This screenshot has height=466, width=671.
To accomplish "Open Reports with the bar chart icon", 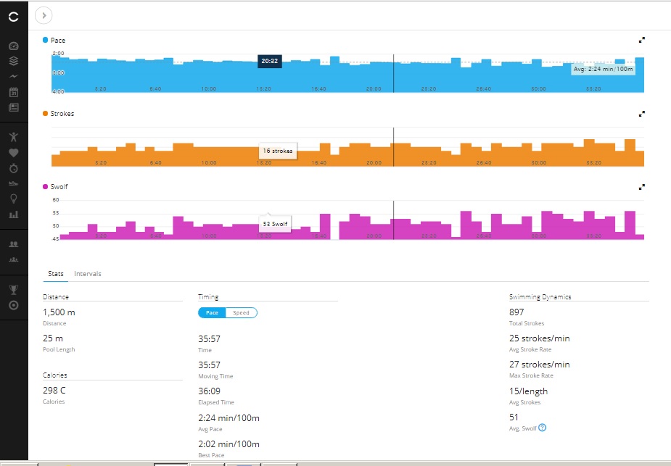I will (x=14, y=215).
